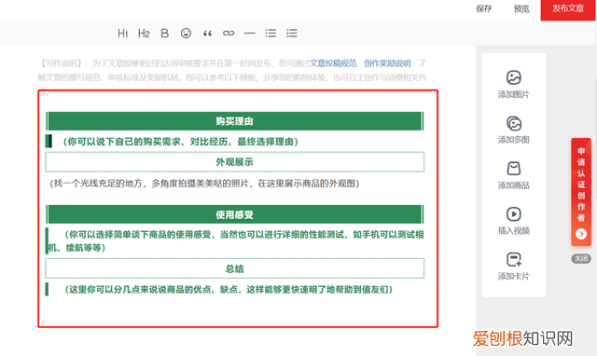The height and width of the screenshot is (356, 597).
Task: Apply H1 heading format
Action: click(x=122, y=34)
